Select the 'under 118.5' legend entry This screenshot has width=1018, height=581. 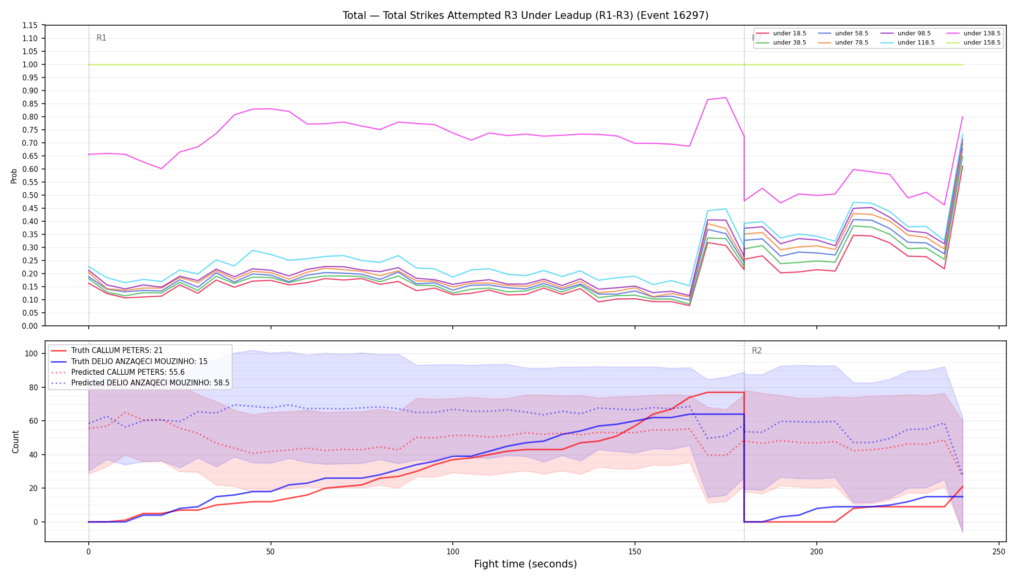tap(907, 43)
